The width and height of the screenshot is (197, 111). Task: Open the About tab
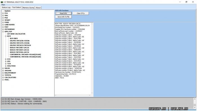38,8
